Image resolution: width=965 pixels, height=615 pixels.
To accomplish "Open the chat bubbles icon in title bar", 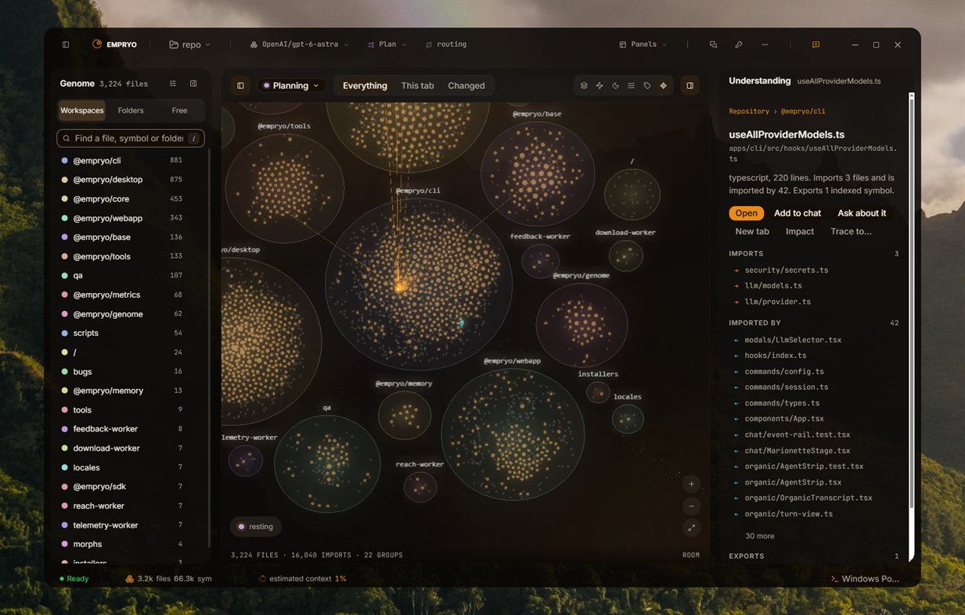I will pyautogui.click(x=713, y=45).
